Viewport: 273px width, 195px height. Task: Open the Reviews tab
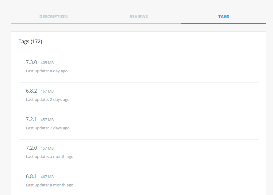click(x=138, y=17)
